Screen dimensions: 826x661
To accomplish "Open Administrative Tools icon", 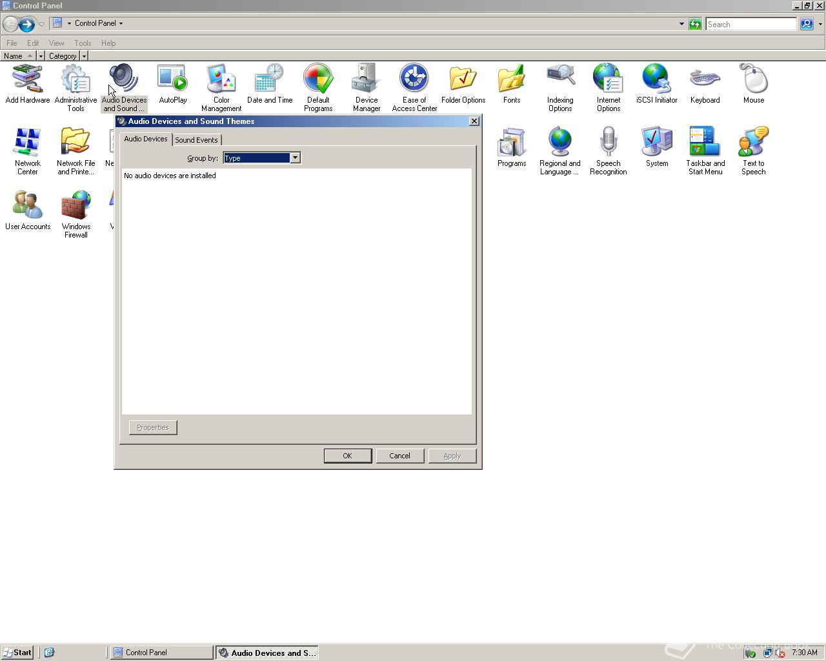I will (x=76, y=88).
